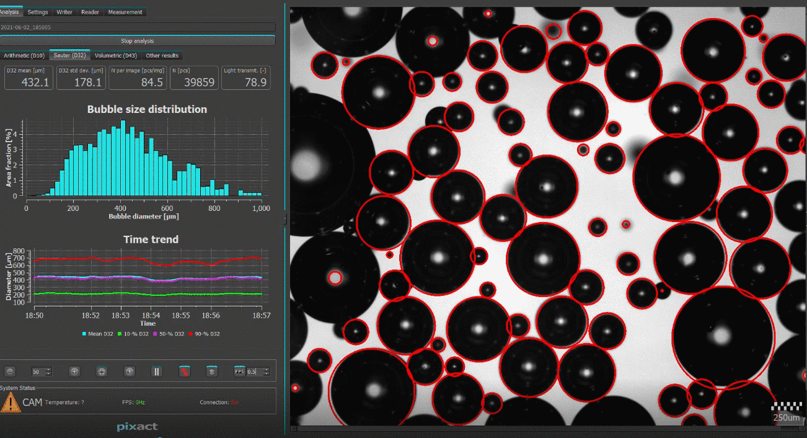Viewport: 807px width, 438px height.
Task: Click the plus zoom-in icon
Action: pos(74,371)
